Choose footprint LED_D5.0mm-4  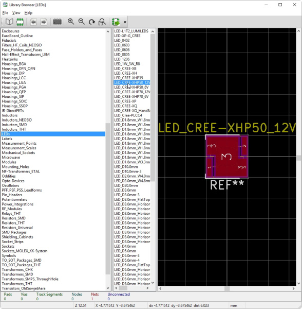[x=127, y=260]
